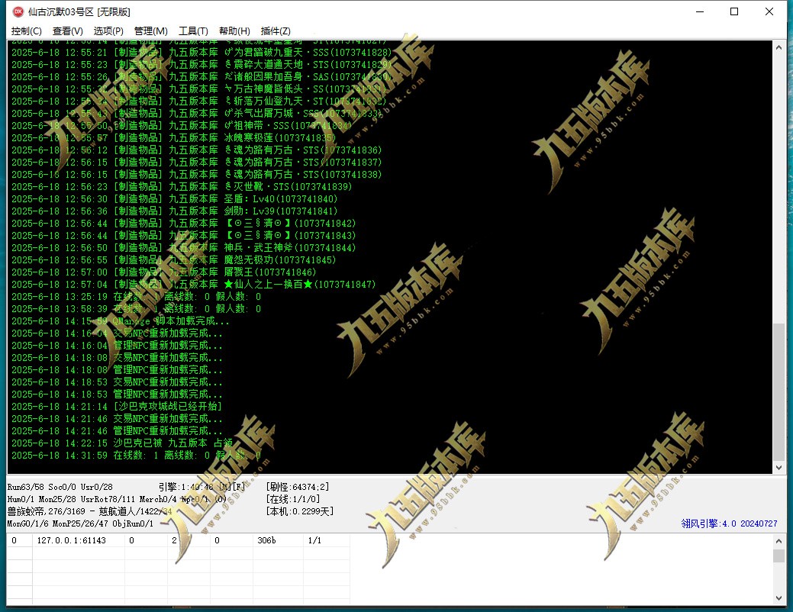The image size is (793, 612).
Task: Click the MonG0/1/6 MonP25/26/47 ObjRun0/1 status line
Action: point(80,523)
